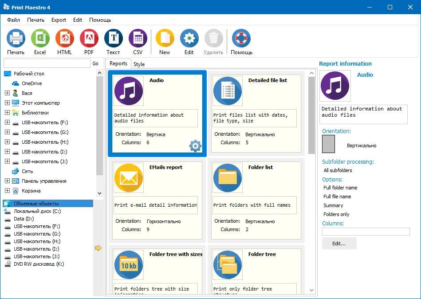Screen dimensions: 421x299
Task: Expand USB-накопитель (I:) in top tree
Action: point(7,152)
